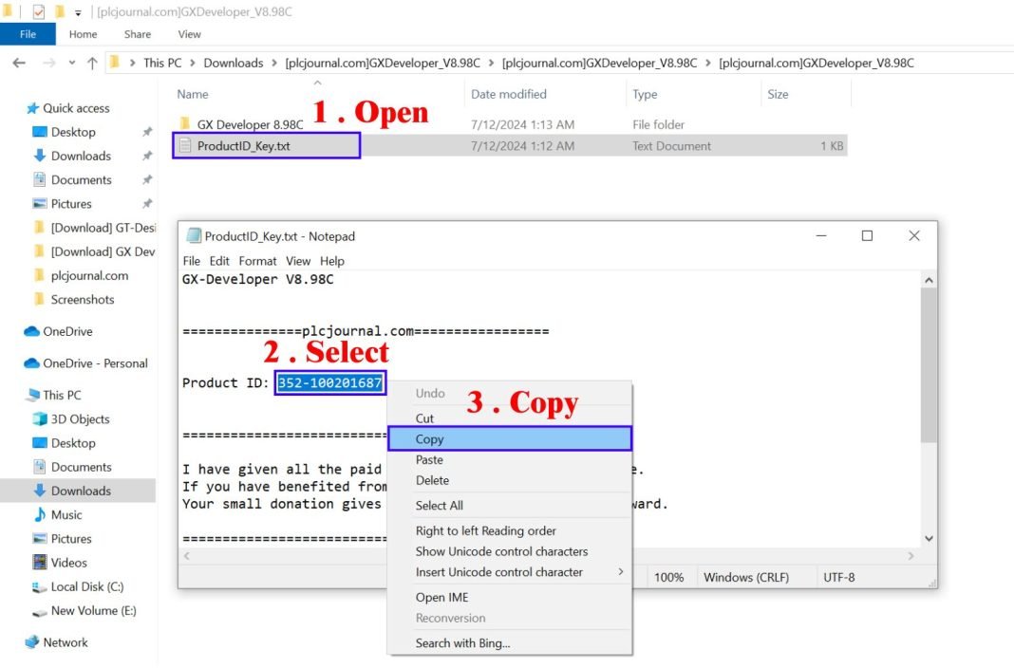Open the recent locations dropdown chevron

coord(70,63)
